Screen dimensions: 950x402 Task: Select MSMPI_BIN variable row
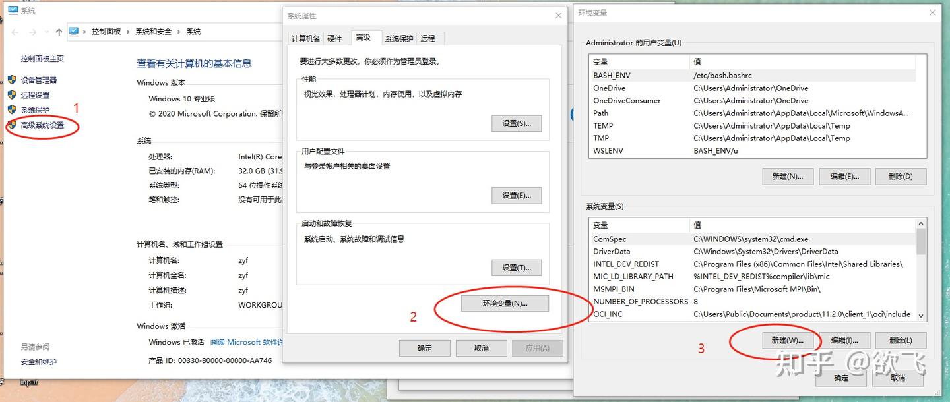[752, 289]
